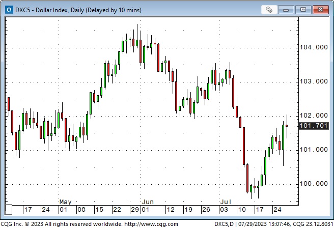Close the DXC5 Dollar Index chart

[x=320, y=10]
